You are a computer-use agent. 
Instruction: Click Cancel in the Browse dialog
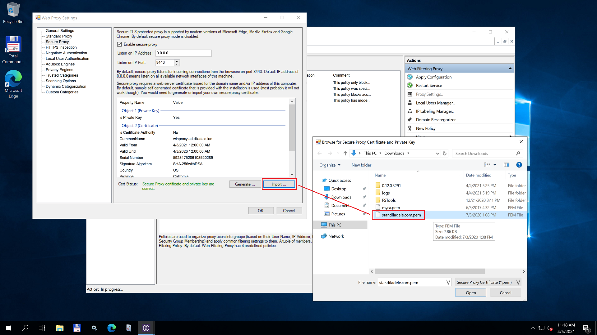coord(505,293)
